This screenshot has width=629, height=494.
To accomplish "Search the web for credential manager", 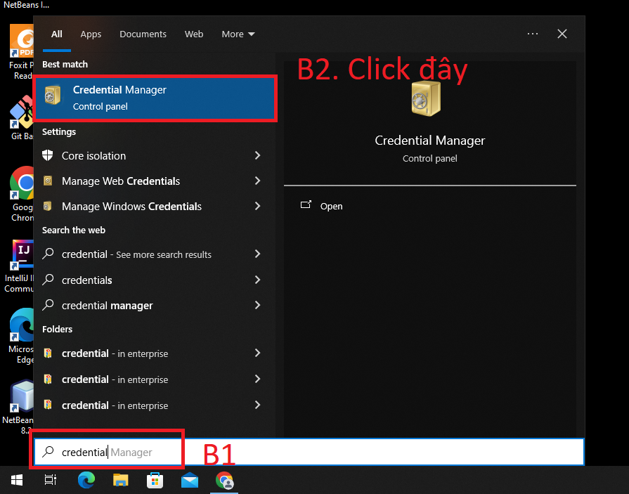I will [x=107, y=306].
